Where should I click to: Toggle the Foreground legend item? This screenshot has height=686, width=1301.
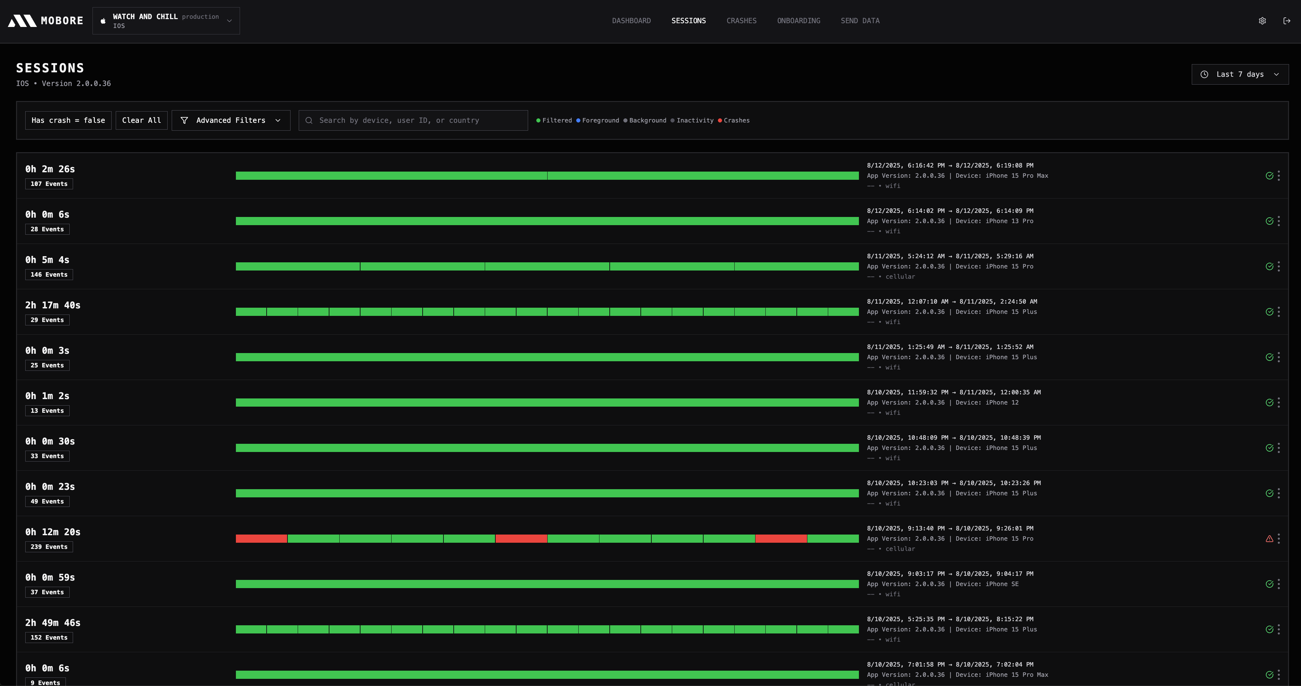coord(597,120)
